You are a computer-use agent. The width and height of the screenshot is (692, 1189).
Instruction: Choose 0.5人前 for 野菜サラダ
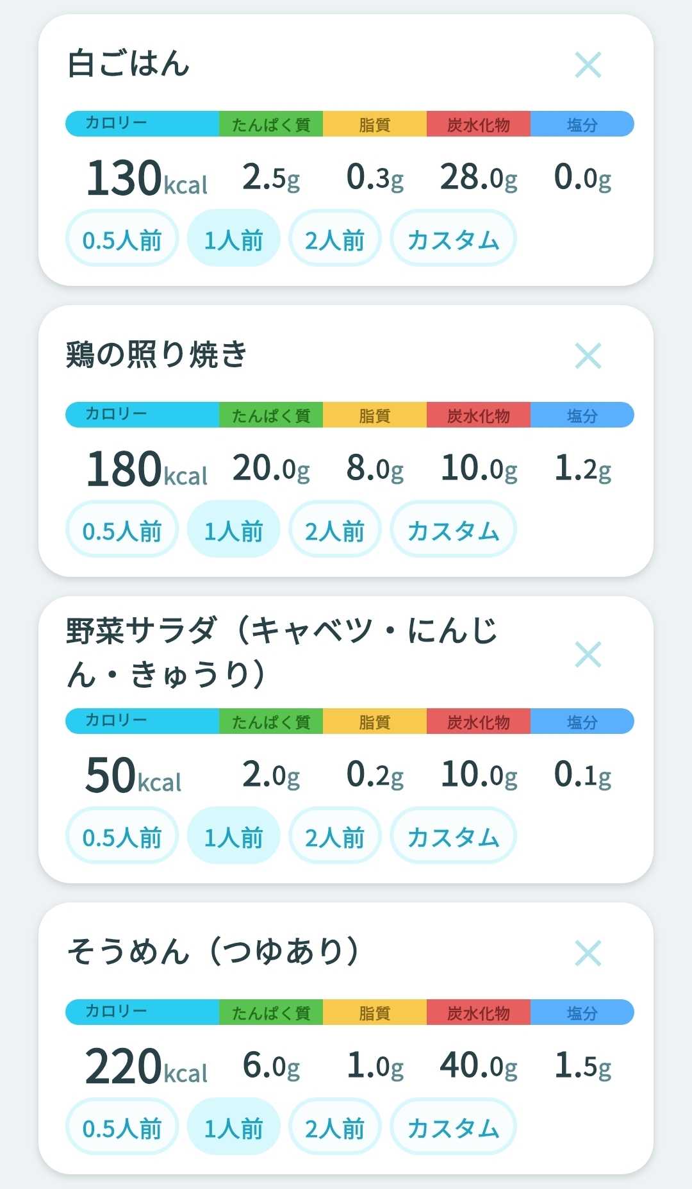[122, 836]
